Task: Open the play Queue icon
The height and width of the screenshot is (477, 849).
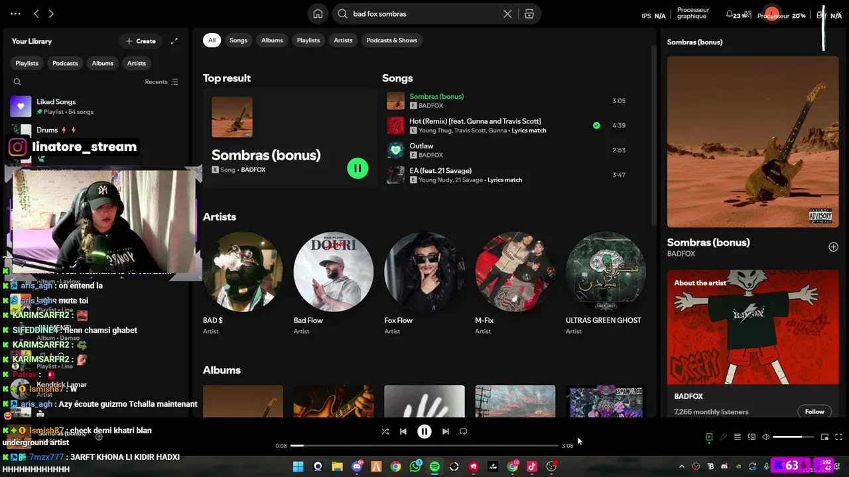Action: pyautogui.click(x=738, y=437)
